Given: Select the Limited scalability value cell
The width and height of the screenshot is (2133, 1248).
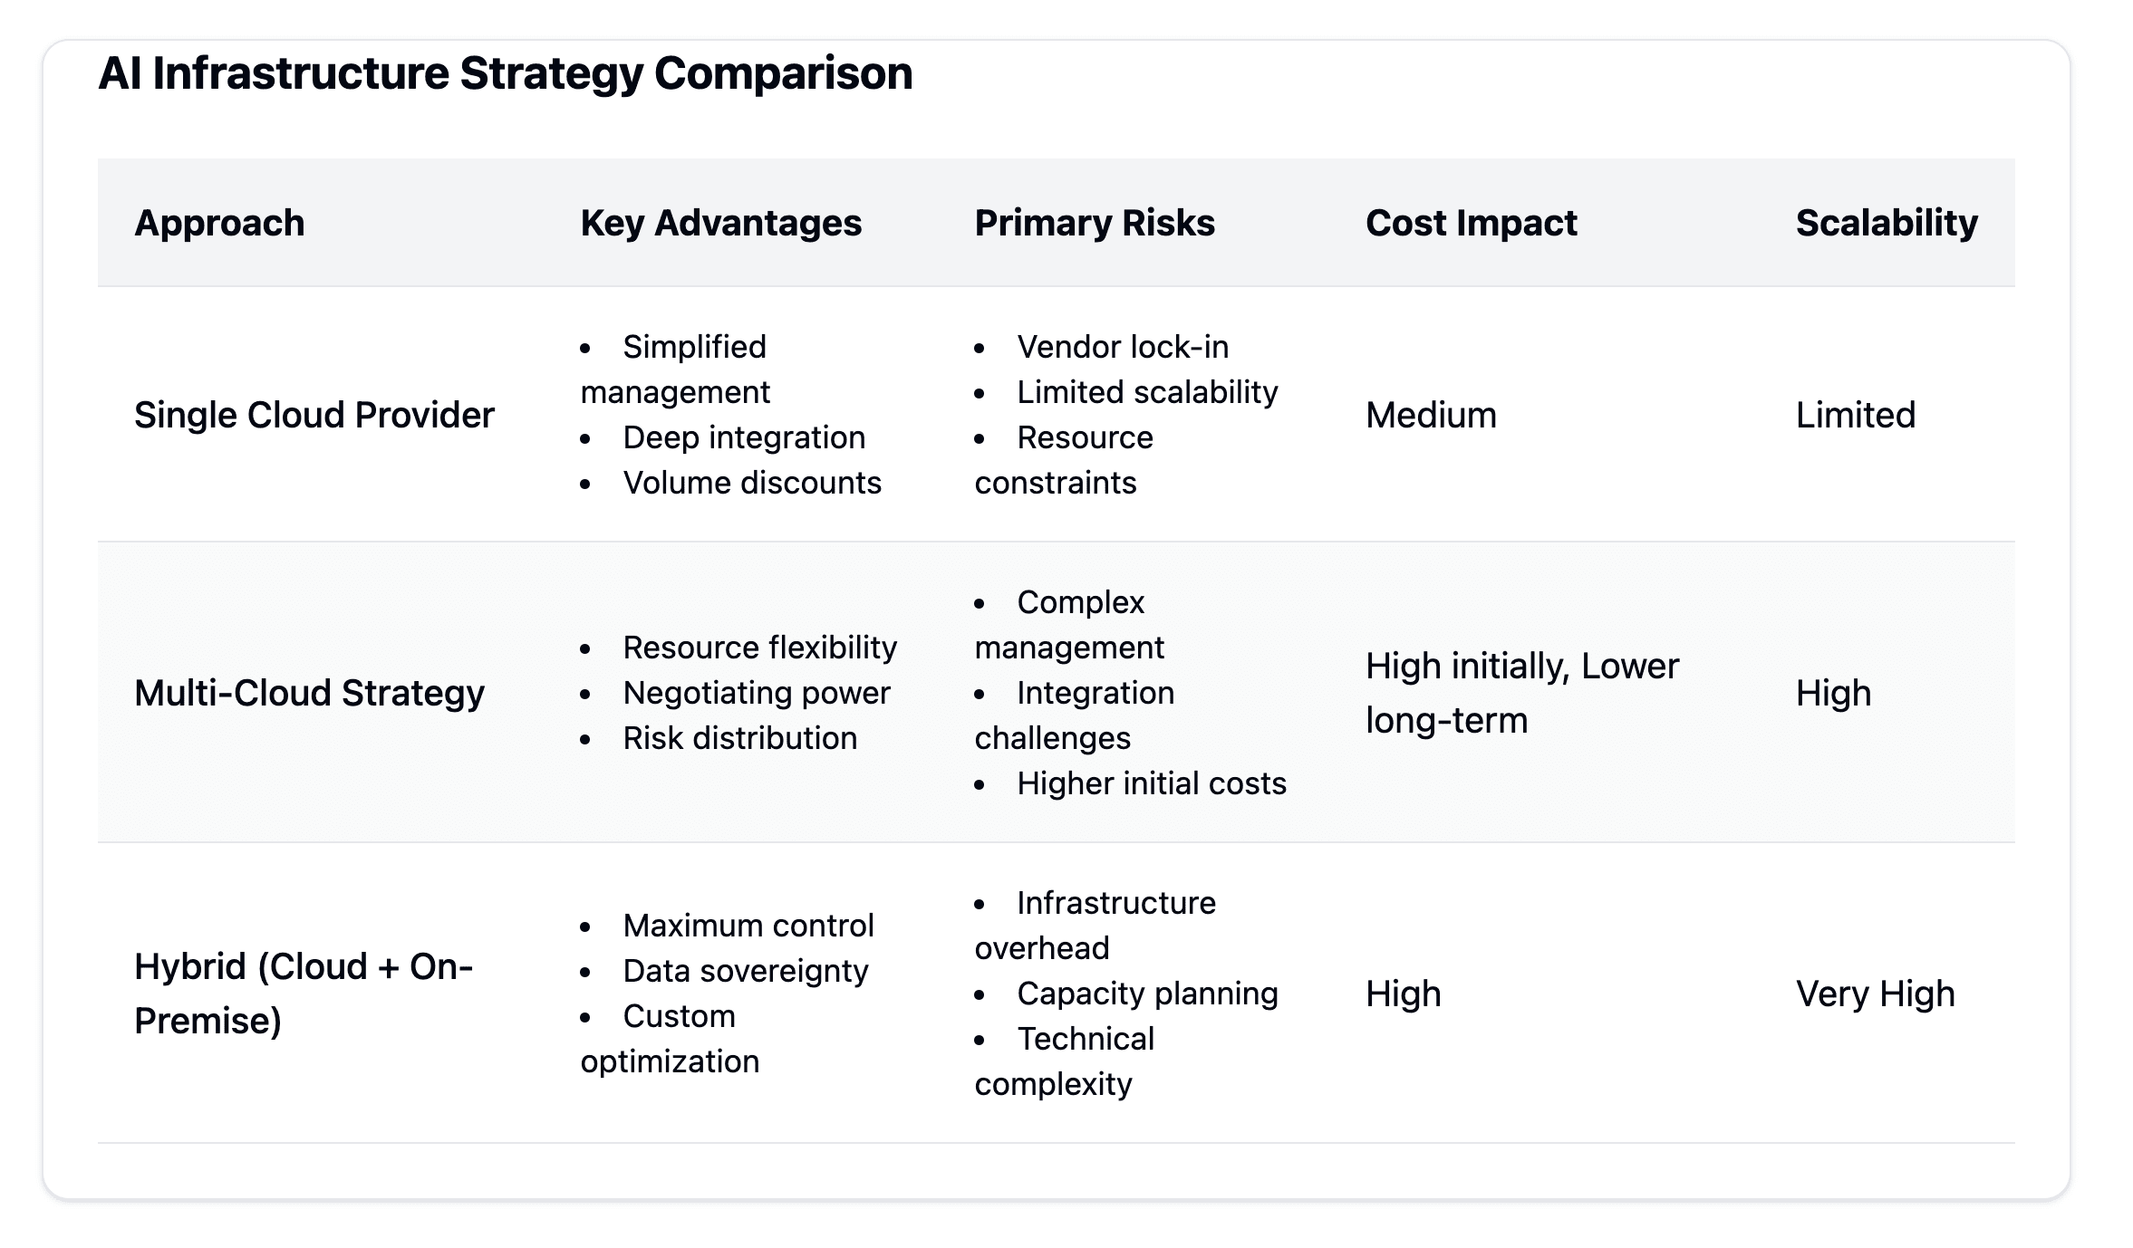Looking at the screenshot, I should [x=1855, y=415].
